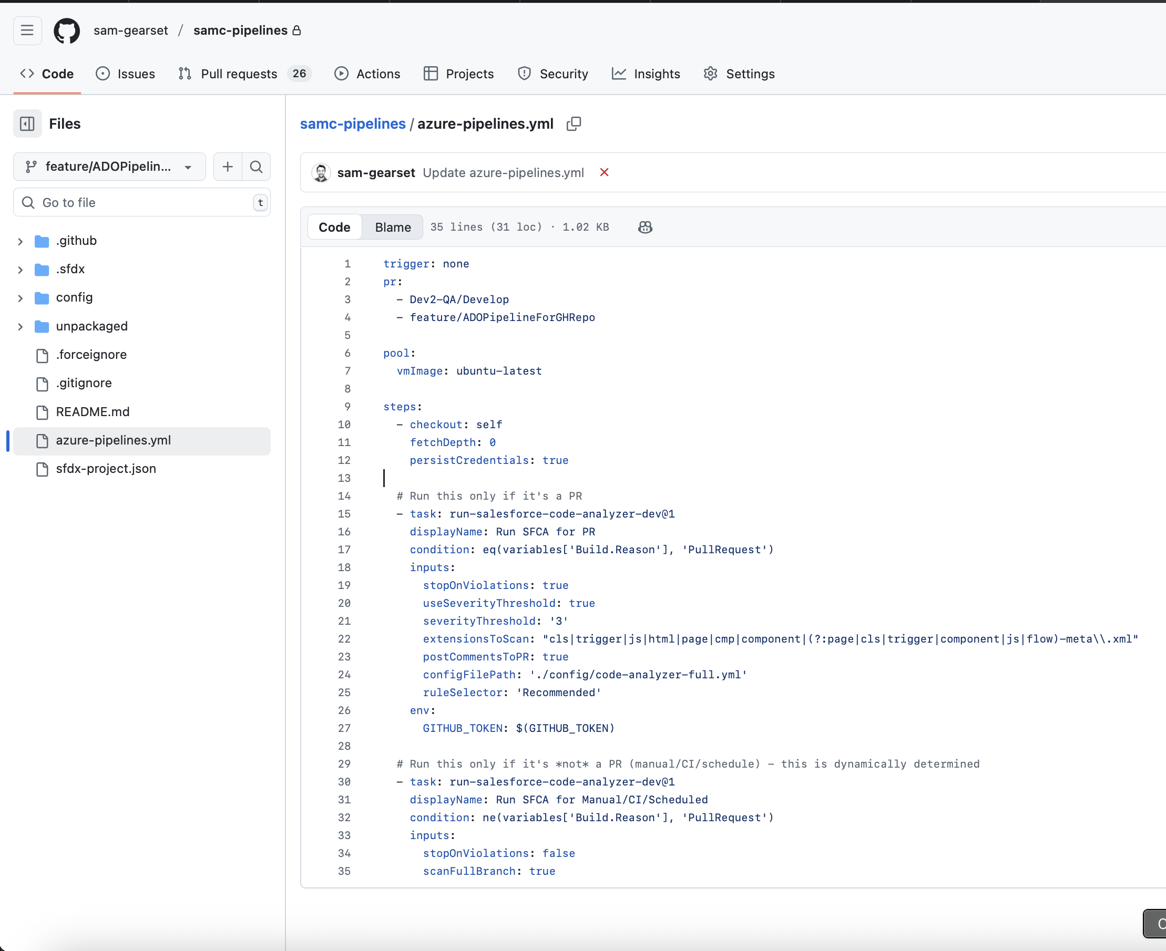Image resolution: width=1166 pixels, height=951 pixels.
Task: Open the .sfdx folder
Action: click(70, 270)
